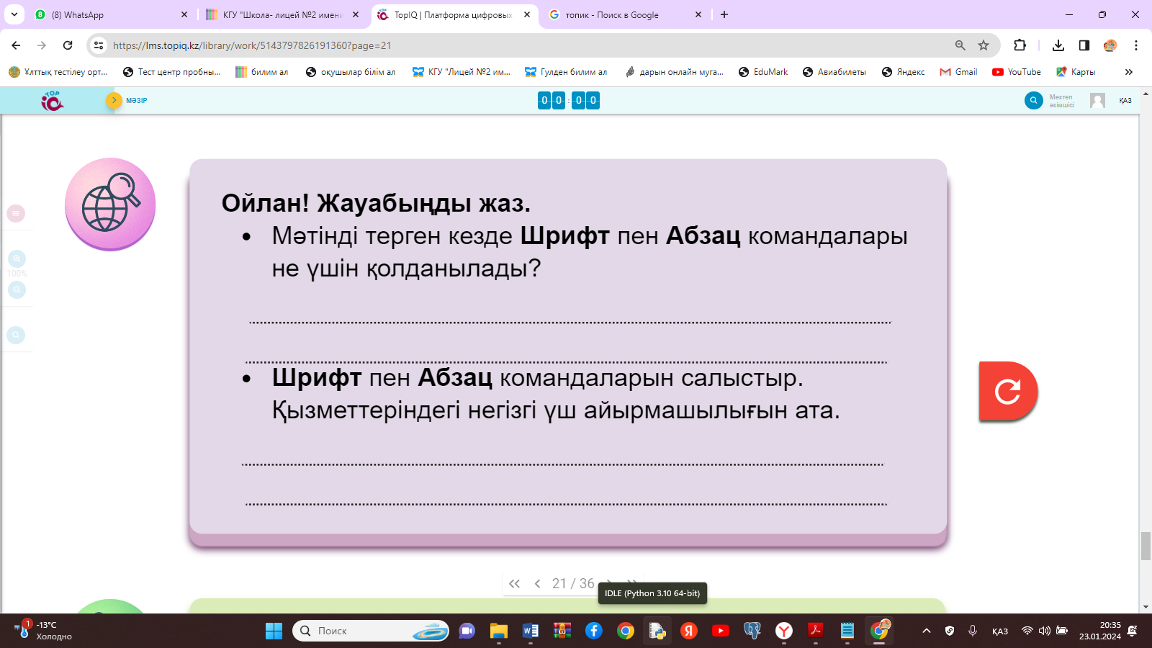Open the Яндекс bookmark
The width and height of the screenshot is (1152, 648).
click(x=903, y=72)
